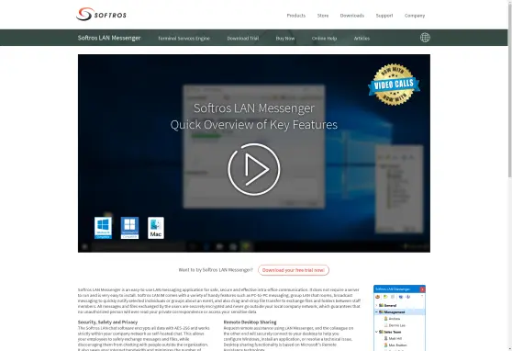Open the Downloads menu
Screen dimensions: 512x351
coord(352,16)
